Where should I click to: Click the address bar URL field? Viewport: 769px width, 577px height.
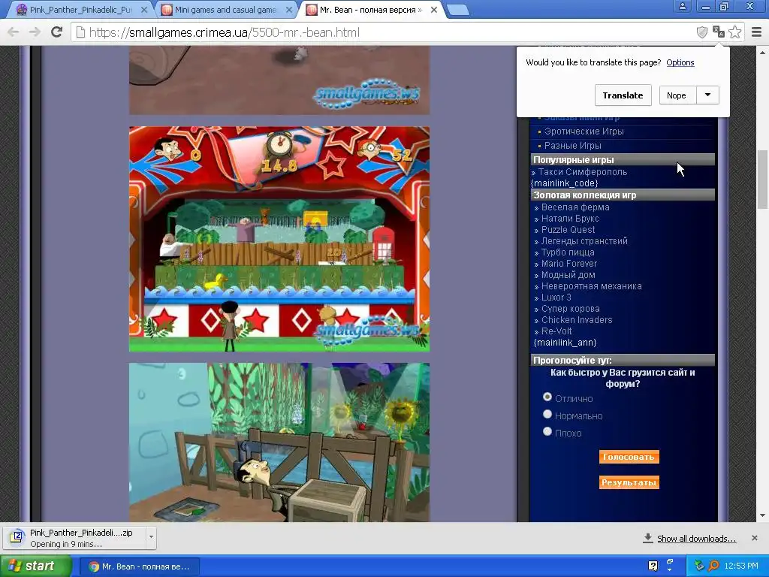pyautogui.click(x=382, y=32)
